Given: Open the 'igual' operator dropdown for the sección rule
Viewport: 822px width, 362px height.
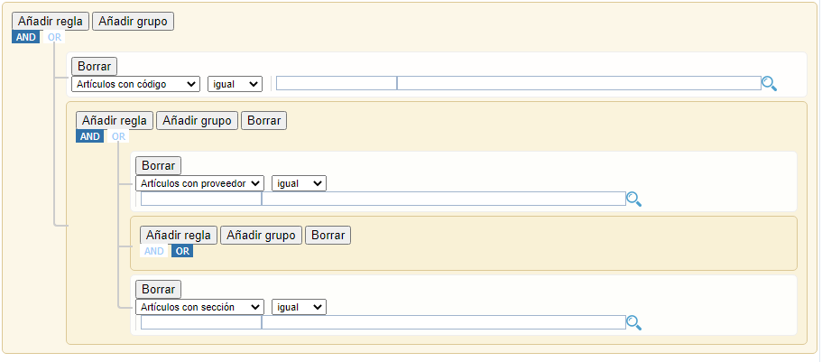Looking at the screenshot, I should 299,307.
